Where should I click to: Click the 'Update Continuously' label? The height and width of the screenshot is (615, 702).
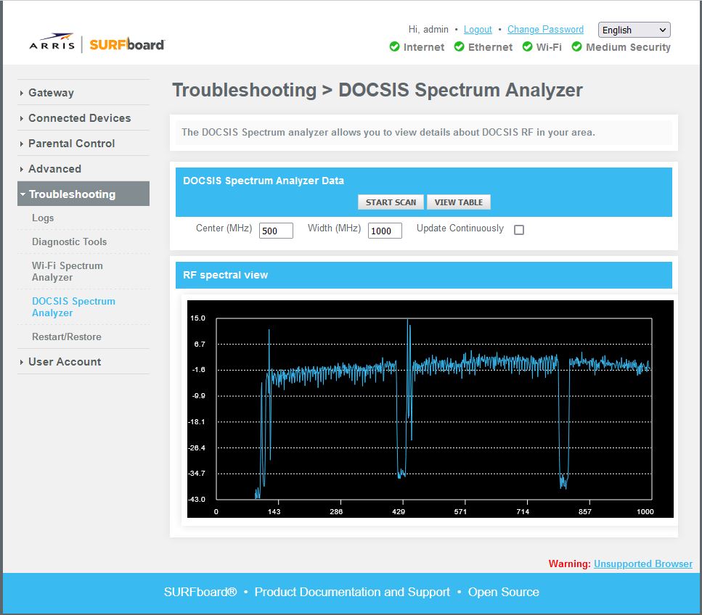click(460, 228)
